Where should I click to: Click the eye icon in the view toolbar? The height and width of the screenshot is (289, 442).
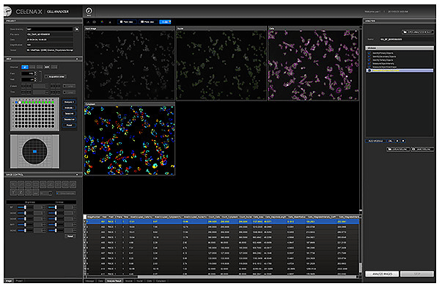(95, 22)
